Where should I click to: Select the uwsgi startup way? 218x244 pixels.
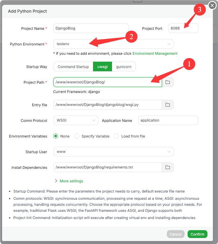pyautogui.click(x=102, y=67)
